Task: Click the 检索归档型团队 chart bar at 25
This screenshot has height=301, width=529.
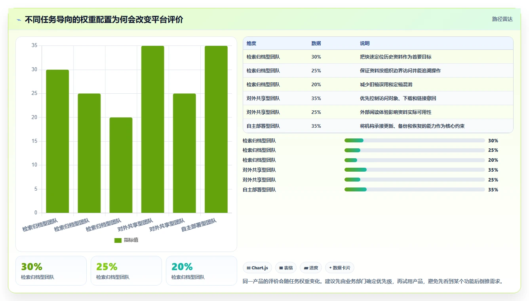Action: point(89,153)
